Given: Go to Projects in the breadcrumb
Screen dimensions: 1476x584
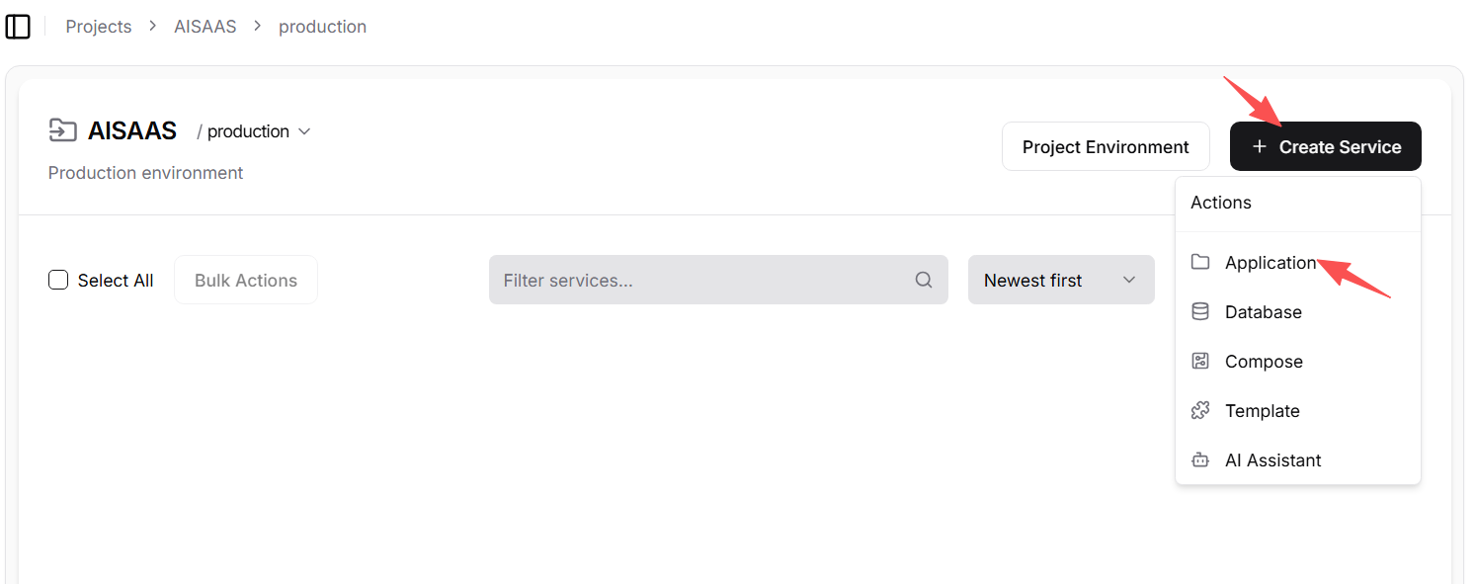Looking at the screenshot, I should tap(99, 27).
